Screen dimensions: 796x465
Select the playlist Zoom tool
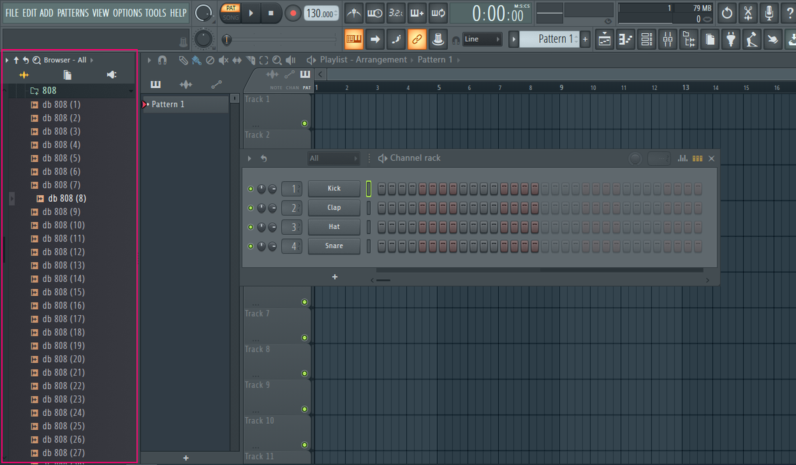coord(277,60)
